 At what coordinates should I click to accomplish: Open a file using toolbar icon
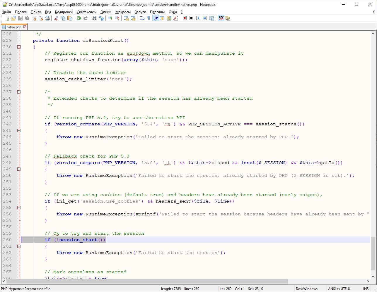pos(13,18)
